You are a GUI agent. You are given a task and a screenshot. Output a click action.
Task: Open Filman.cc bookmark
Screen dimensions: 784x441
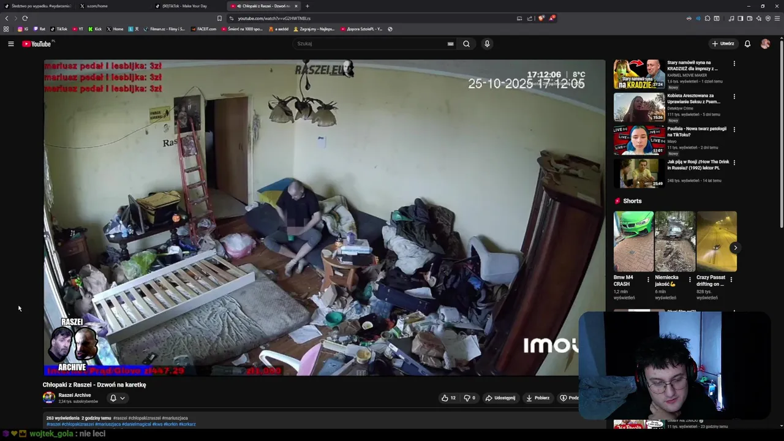pos(164,29)
